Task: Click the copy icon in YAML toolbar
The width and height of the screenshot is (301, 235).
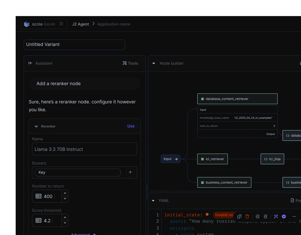Action: (239, 216)
